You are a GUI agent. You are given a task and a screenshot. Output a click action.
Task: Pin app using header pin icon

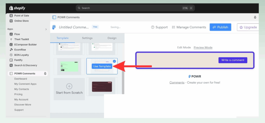click(255, 17)
